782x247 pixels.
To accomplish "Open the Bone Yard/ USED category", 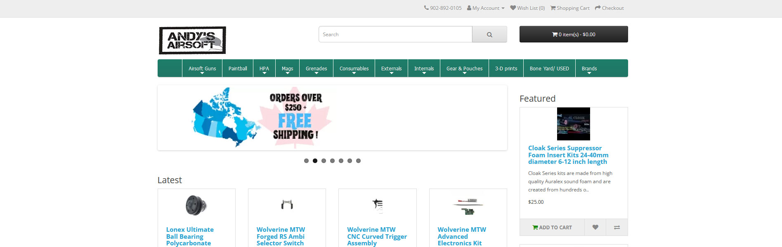I will pyautogui.click(x=549, y=68).
